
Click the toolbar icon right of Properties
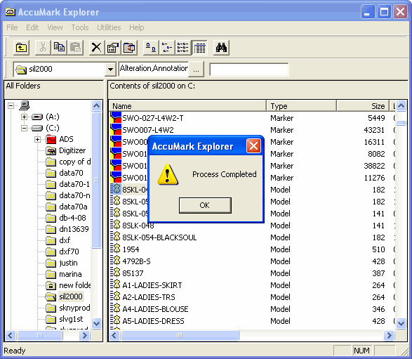pos(129,48)
